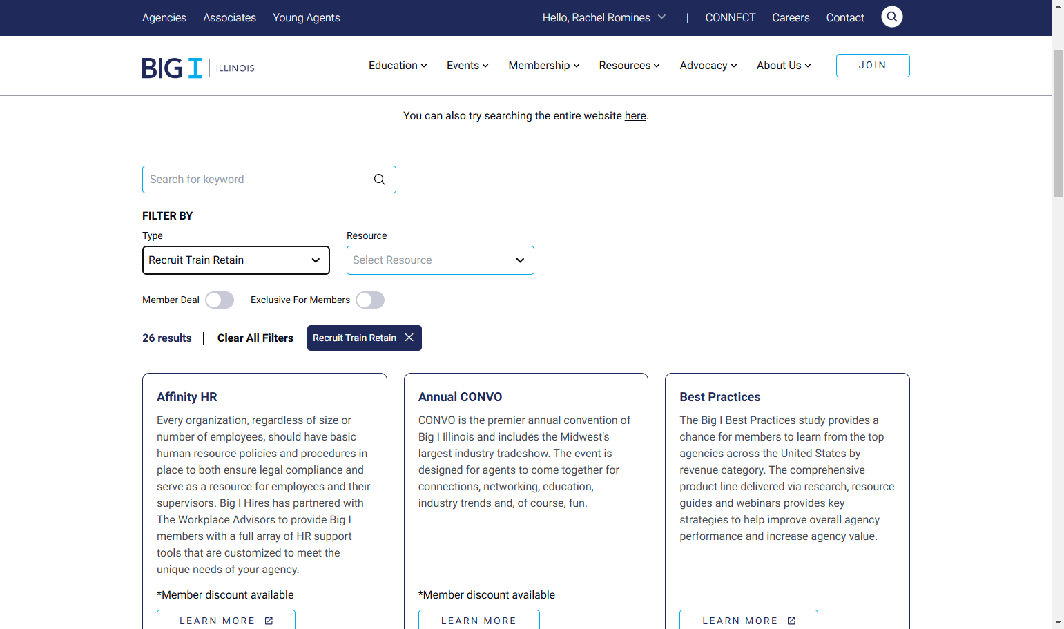Open the Select Resource dropdown
This screenshot has height=629, width=1064.
point(441,260)
